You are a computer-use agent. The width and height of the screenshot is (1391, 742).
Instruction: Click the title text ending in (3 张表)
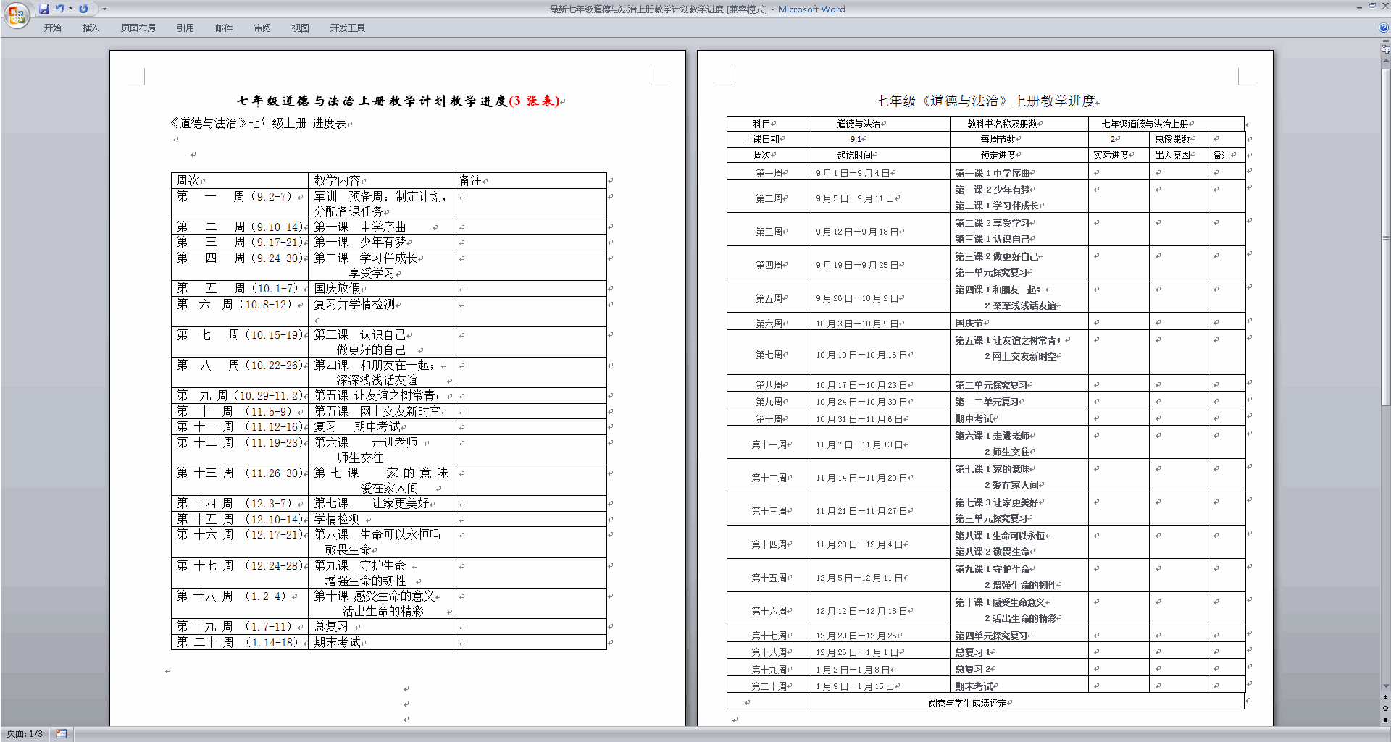[x=398, y=101]
